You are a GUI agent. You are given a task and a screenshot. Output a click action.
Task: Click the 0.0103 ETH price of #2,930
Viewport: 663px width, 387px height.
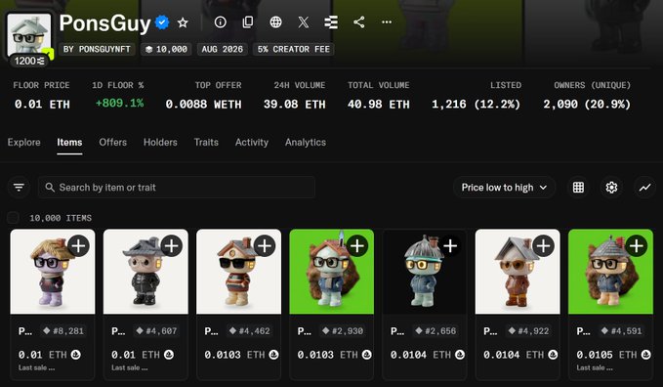pyautogui.click(x=329, y=355)
